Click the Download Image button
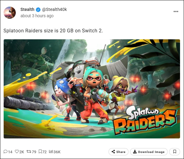The image size is (184, 159). coord(149,152)
